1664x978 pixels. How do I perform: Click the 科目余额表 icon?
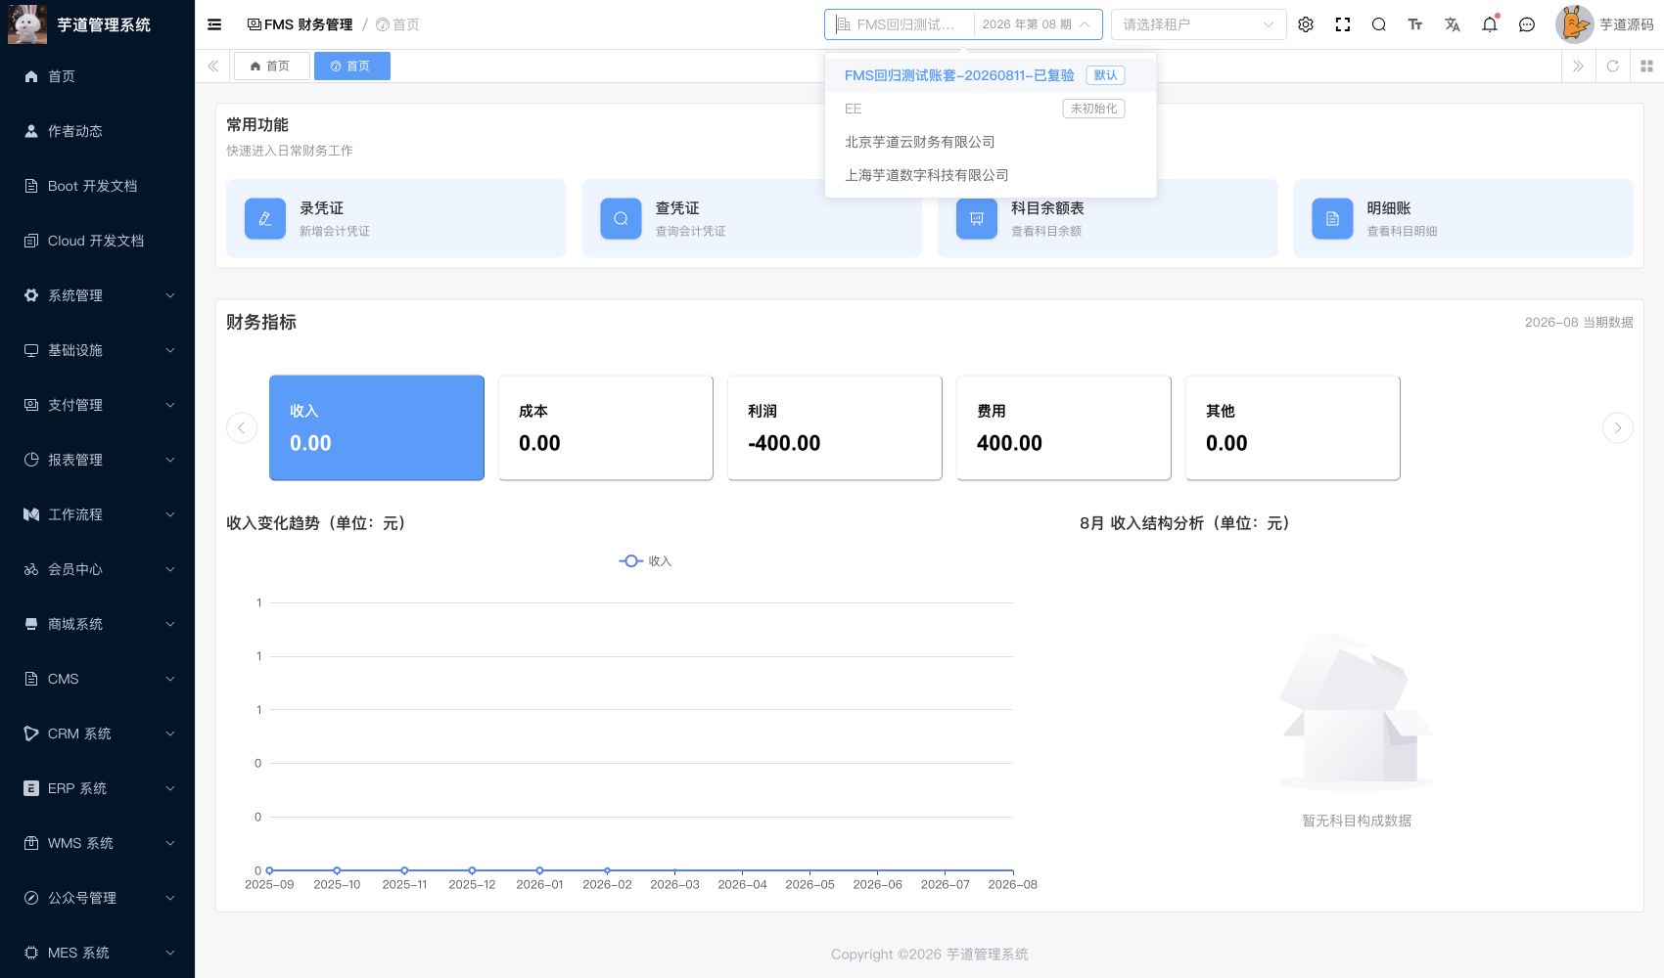coord(977,219)
